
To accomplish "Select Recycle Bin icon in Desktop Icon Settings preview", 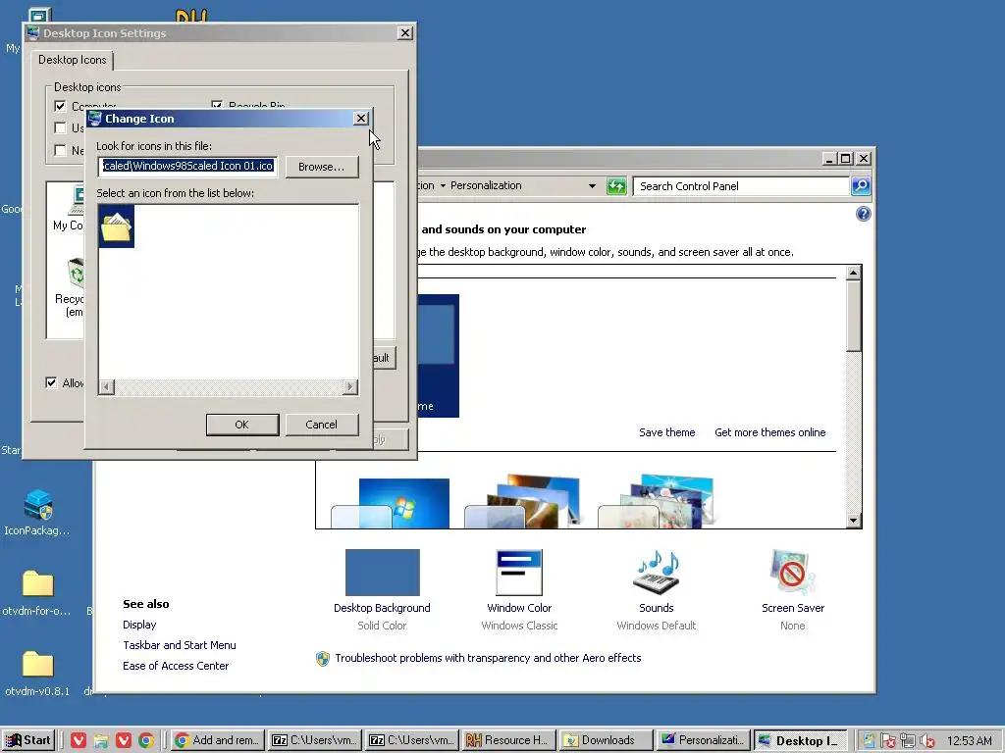I will click(x=70, y=287).
